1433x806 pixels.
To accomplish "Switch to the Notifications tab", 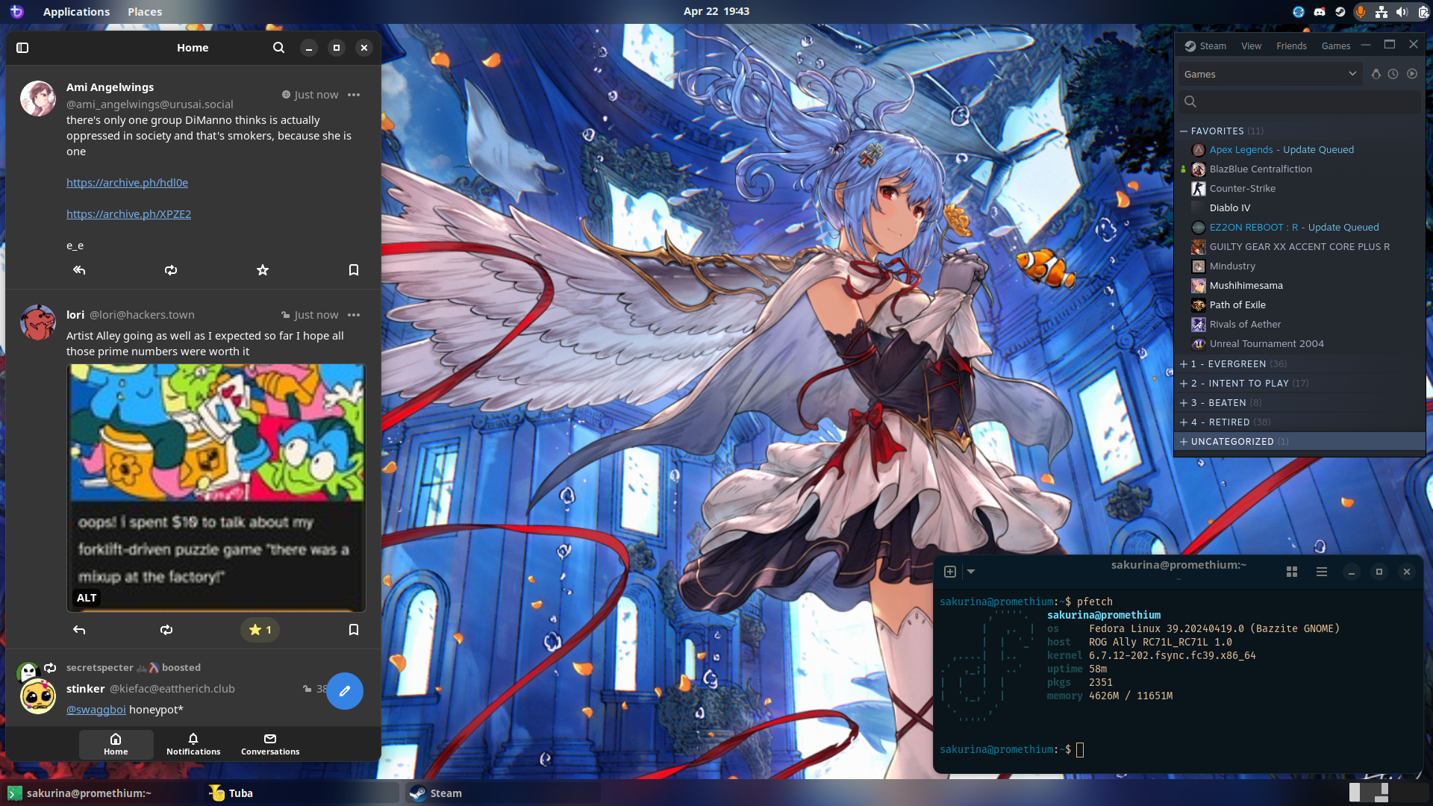I will pyautogui.click(x=193, y=743).
